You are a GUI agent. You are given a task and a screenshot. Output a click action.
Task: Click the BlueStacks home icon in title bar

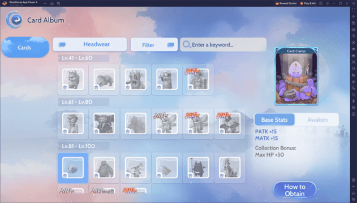(x=52, y=3)
